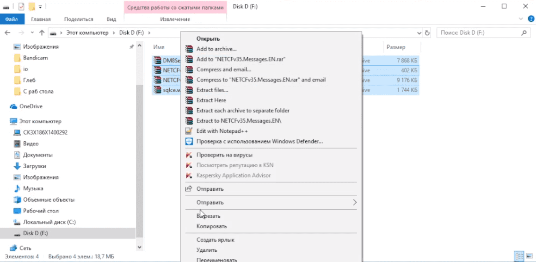The height and width of the screenshot is (262, 536).
Task: Click Этот компьютер in address bar
Action: 87,33
